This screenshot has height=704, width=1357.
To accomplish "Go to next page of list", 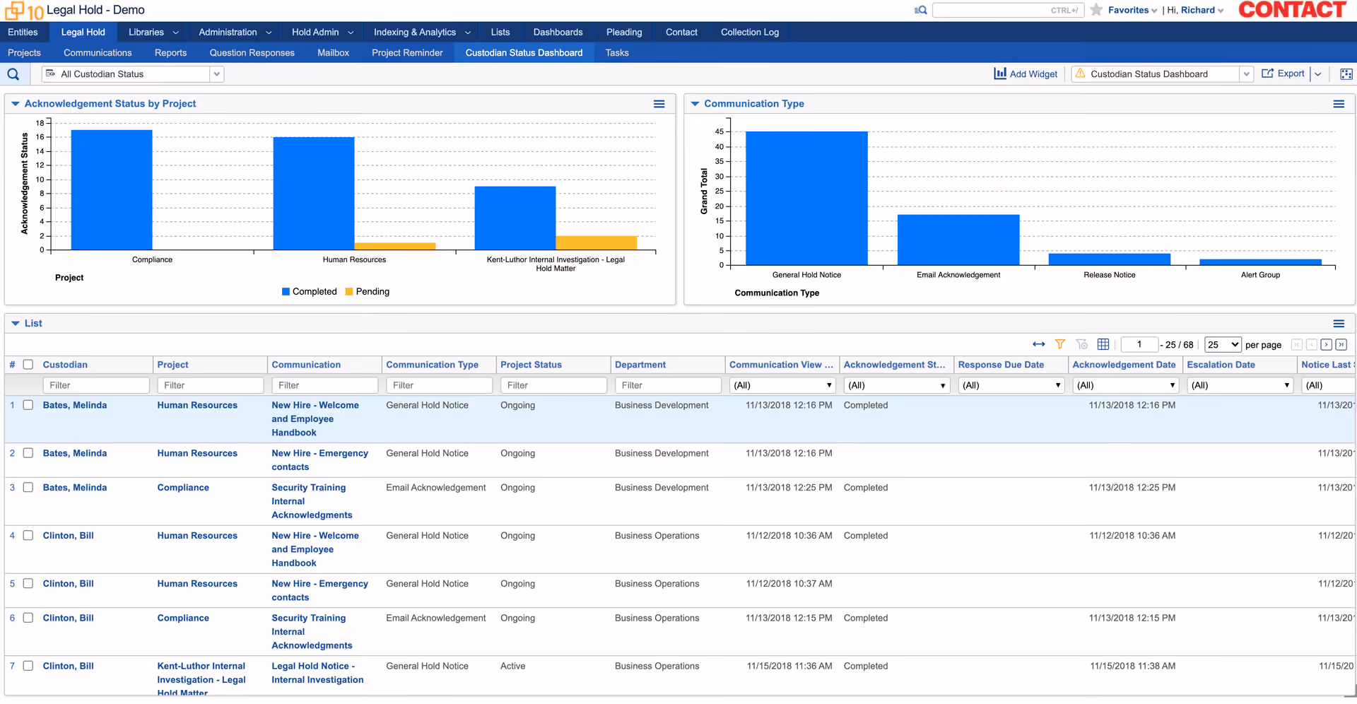I will click(1327, 345).
